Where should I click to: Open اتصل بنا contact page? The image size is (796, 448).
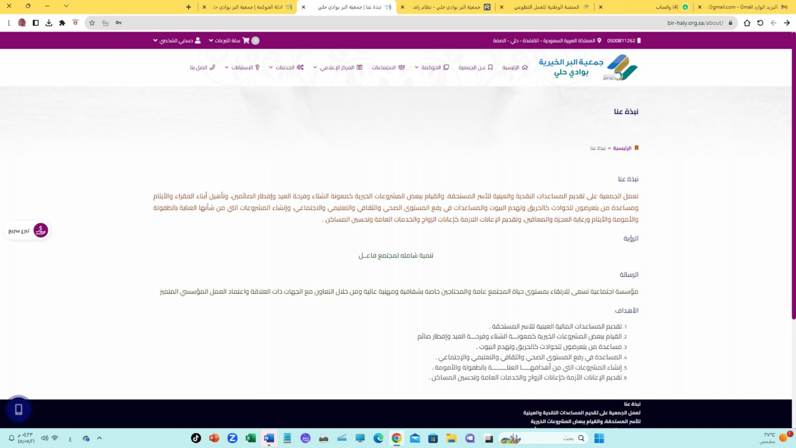[x=203, y=67]
